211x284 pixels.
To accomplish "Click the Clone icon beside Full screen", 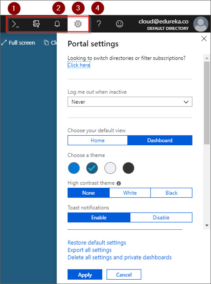I will (46, 42).
